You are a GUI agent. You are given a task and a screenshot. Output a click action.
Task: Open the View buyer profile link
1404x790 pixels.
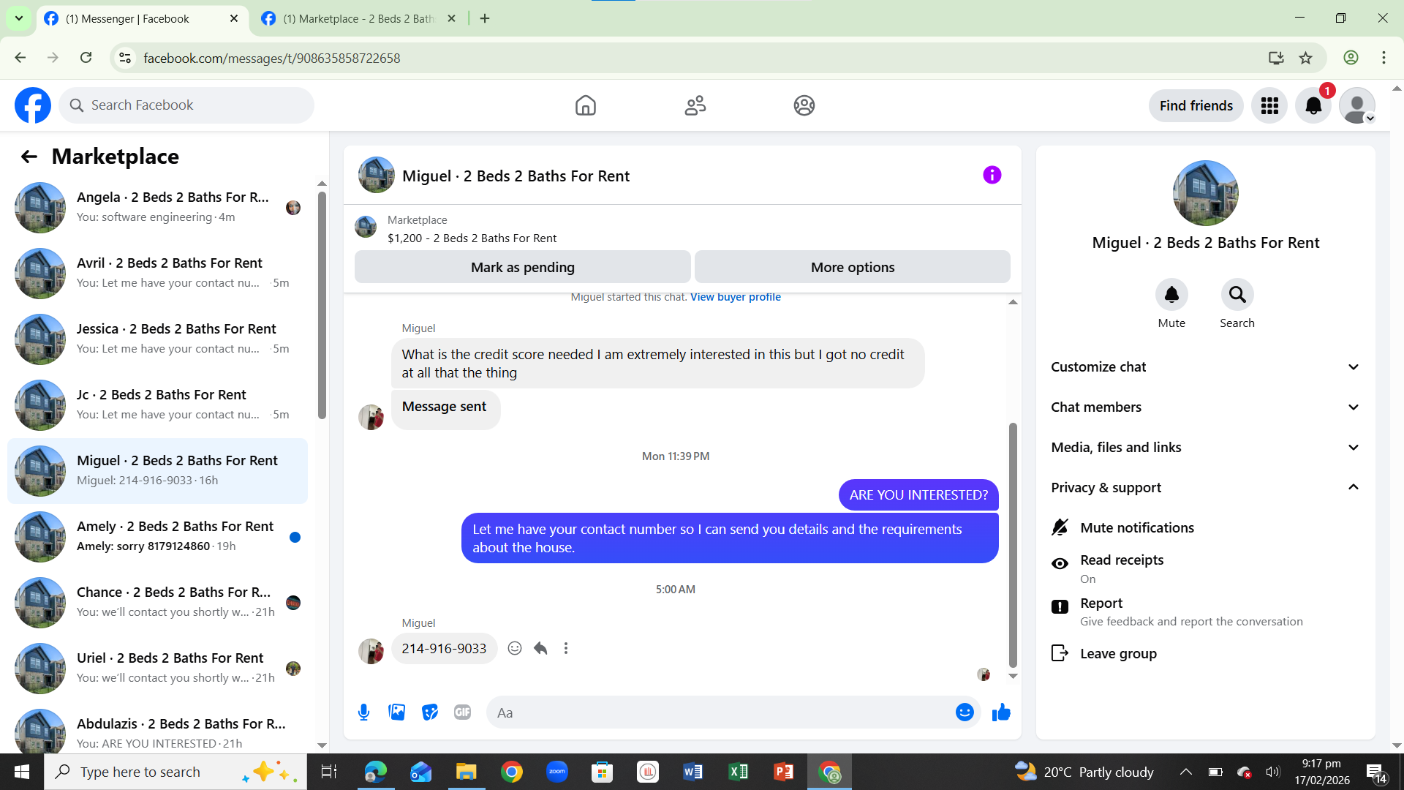pos(735,297)
